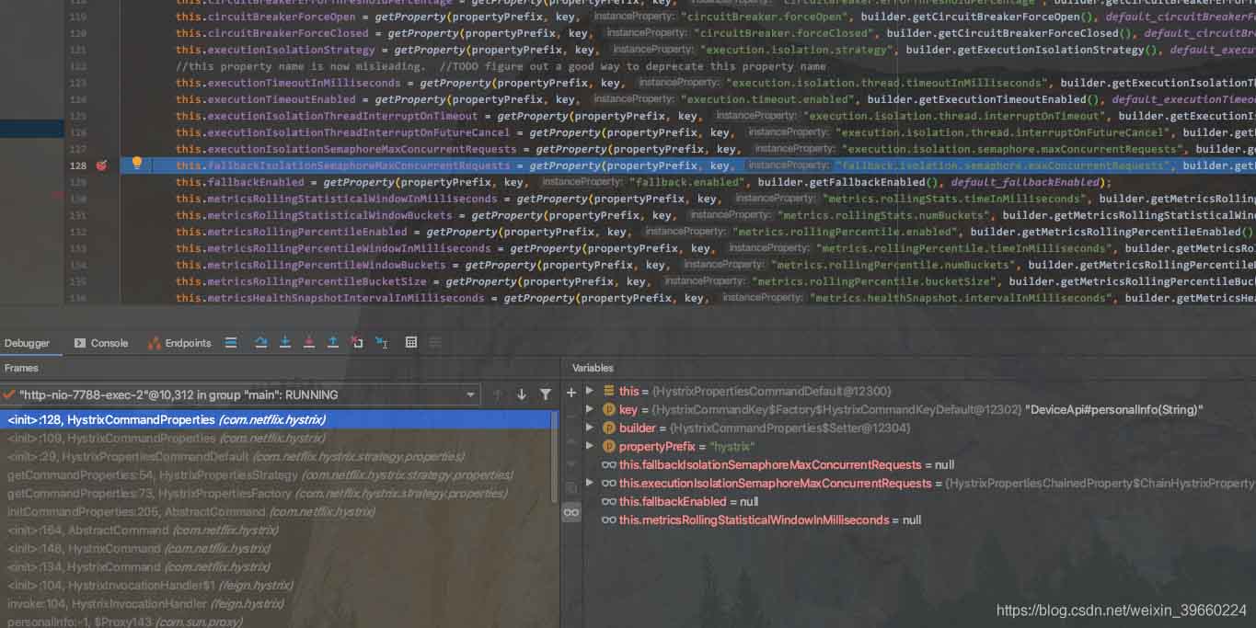The image size is (1256, 628).
Task: Click the Force Step Into red icon
Action: coord(309,342)
